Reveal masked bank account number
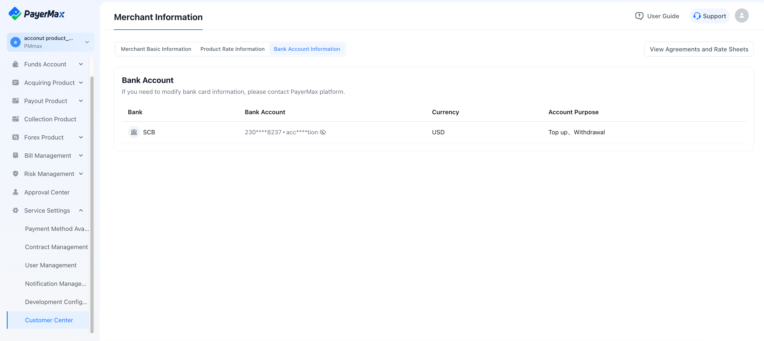 coord(323,132)
